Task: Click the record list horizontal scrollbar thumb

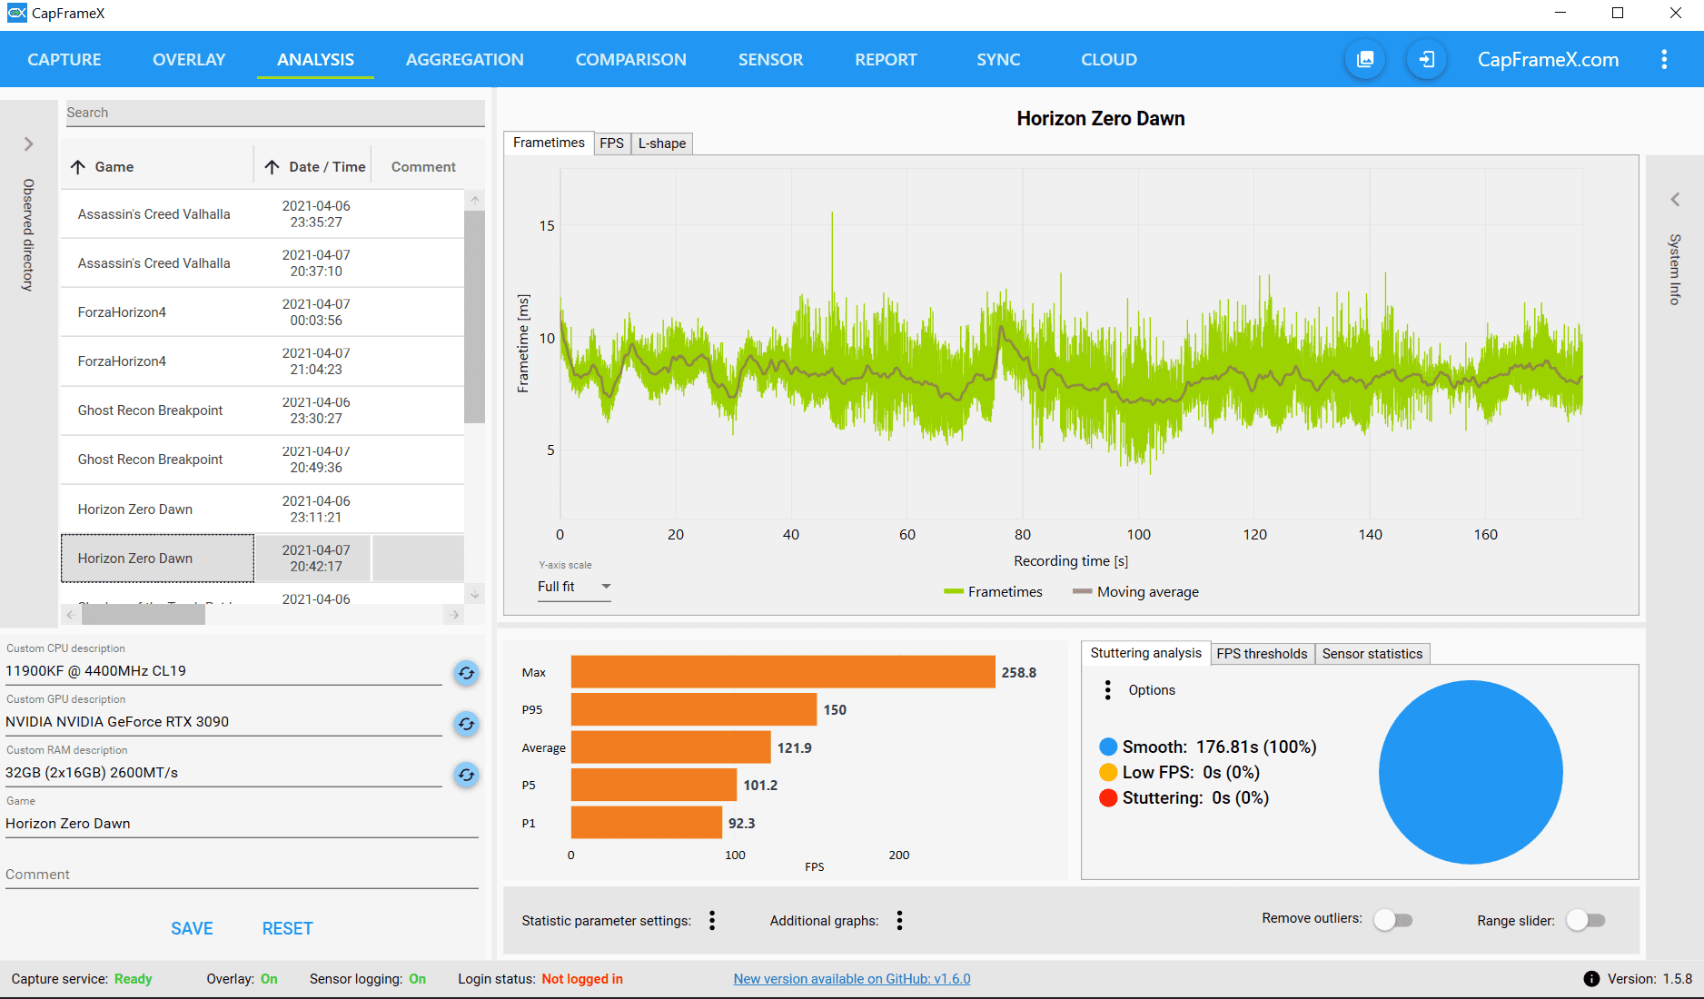Action: [144, 615]
